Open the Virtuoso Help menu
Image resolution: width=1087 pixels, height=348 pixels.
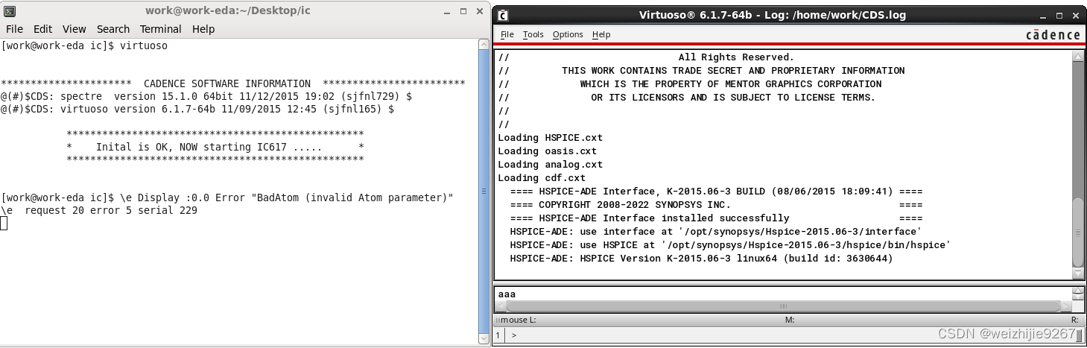[x=601, y=34]
